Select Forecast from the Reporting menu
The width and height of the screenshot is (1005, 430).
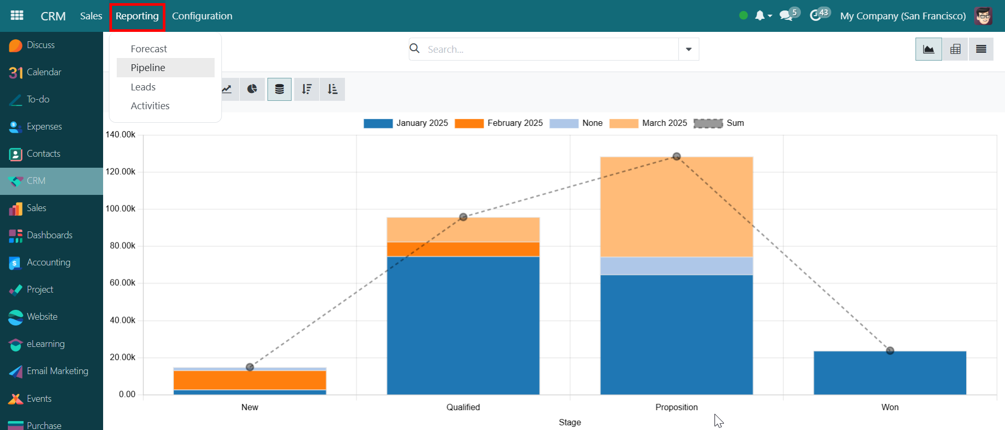tap(149, 49)
